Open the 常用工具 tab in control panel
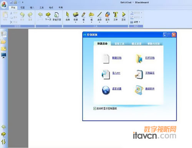 tap(119, 44)
